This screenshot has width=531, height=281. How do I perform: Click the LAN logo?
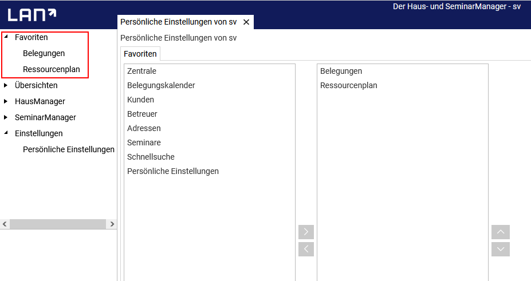pos(32,15)
